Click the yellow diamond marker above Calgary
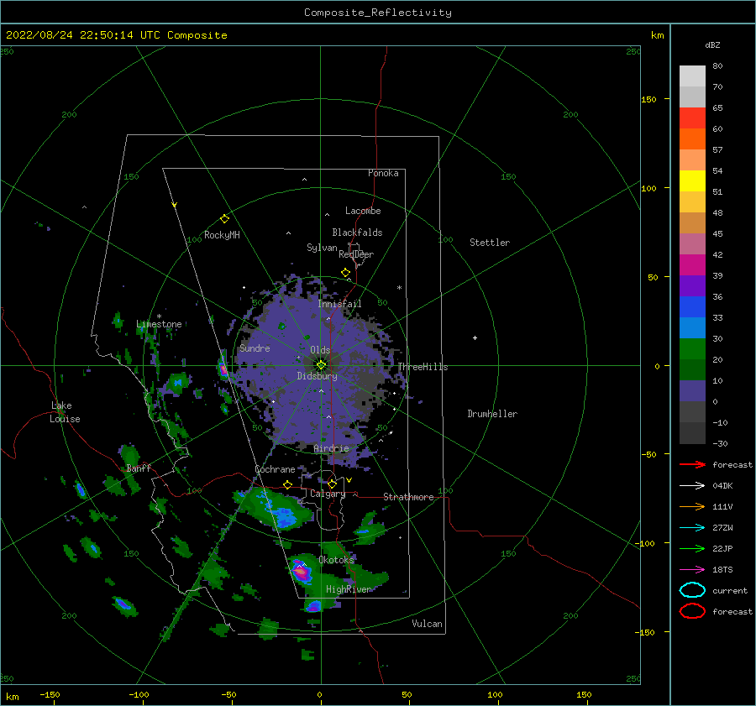The width and height of the screenshot is (756, 706). [332, 484]
